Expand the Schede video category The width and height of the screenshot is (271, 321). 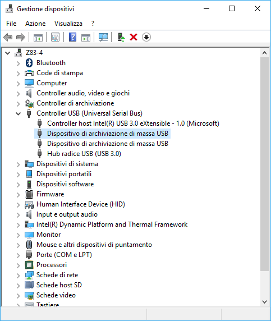18,295
